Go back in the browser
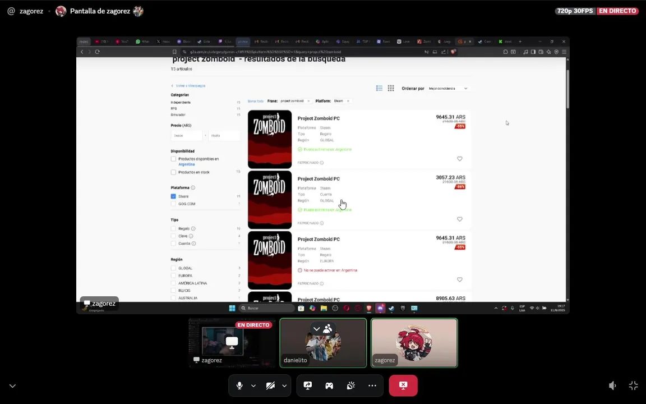The image size is (646, 404). click(81, 52)
